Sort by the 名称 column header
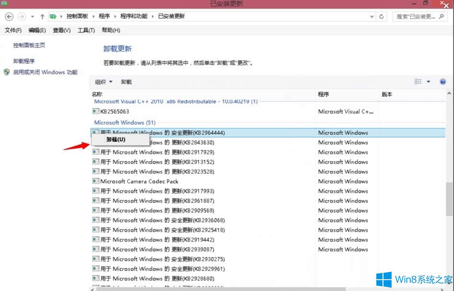 click(x=97, y=94)
